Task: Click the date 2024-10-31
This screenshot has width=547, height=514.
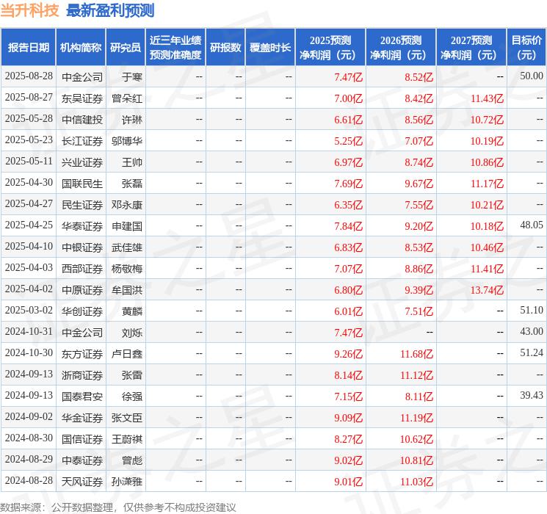Action: point(29,332)
